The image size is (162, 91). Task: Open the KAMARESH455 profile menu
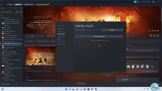43,5
